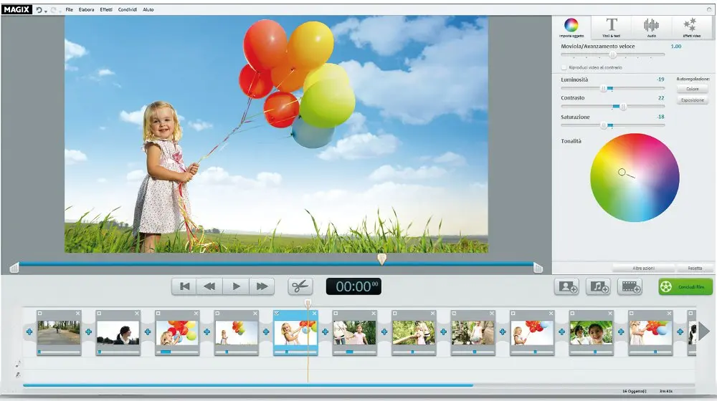The image size is (717, 401).
Task: Select the two children faces clip thumbnail
Action: tap(591, 332)
